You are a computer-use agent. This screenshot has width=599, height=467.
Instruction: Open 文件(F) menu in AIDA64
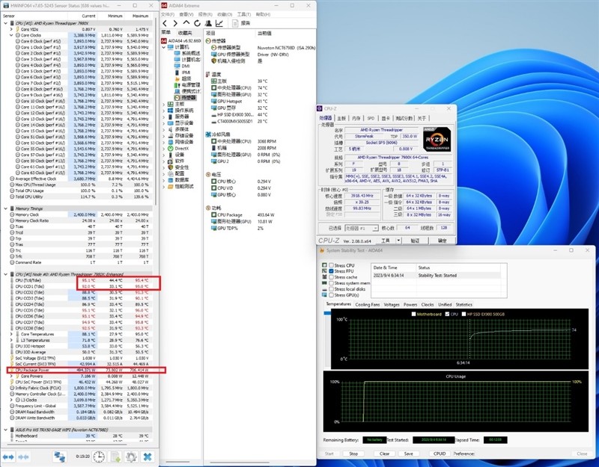(167, 14)
